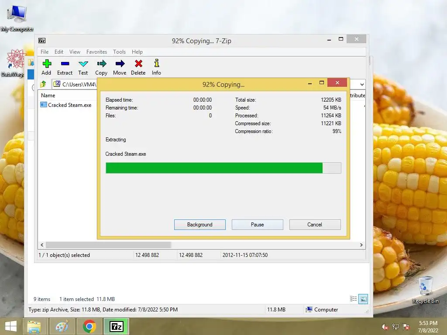447x335 pixels.
Task: Open the Tools menu
Action: (x=119, y=52)
